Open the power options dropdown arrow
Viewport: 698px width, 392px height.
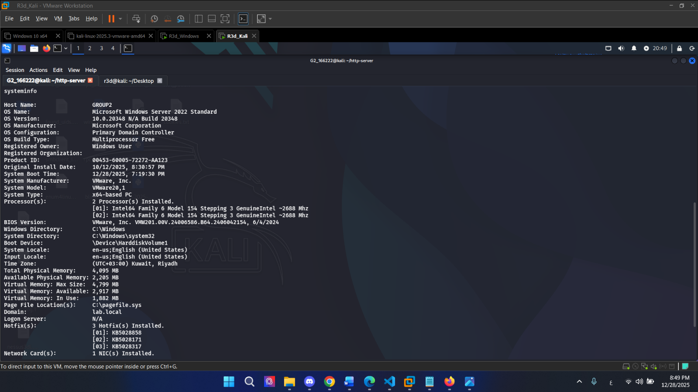pyautogui.click(x=120, y=19)
